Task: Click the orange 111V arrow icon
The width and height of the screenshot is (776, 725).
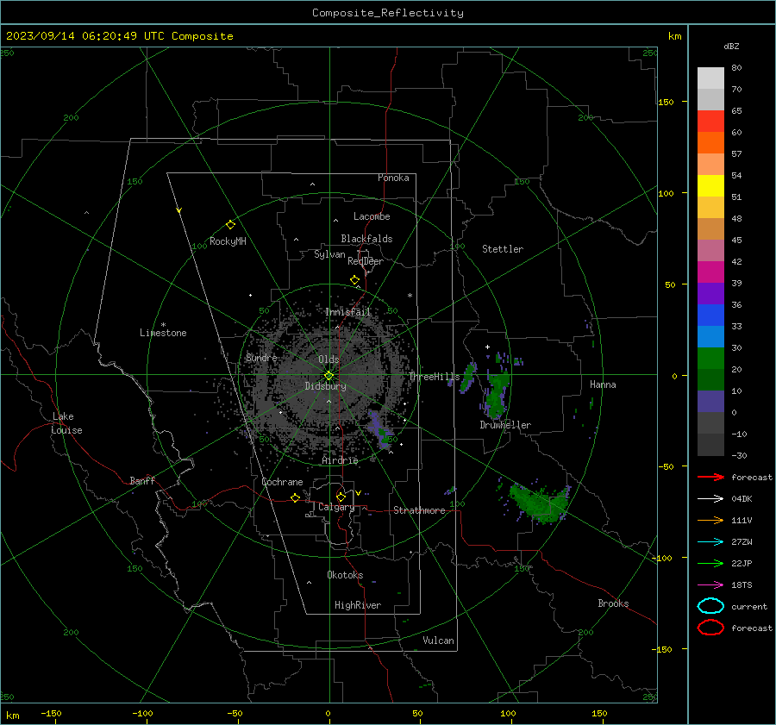Action: (x=710, y=520)
